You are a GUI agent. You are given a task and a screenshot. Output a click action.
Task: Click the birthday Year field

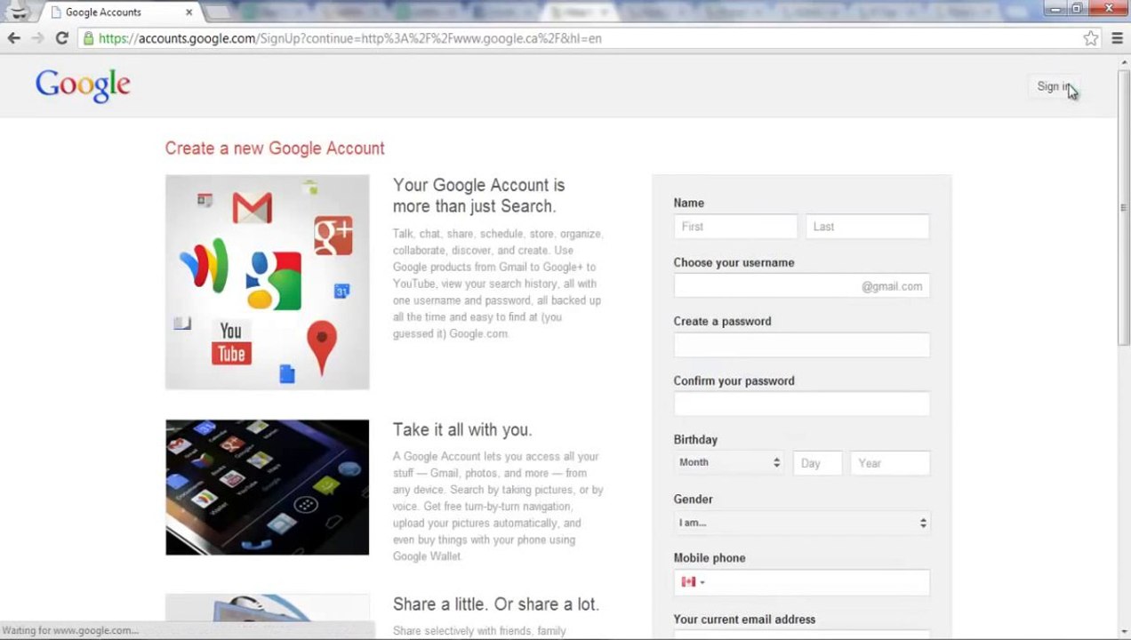point(890,463)
